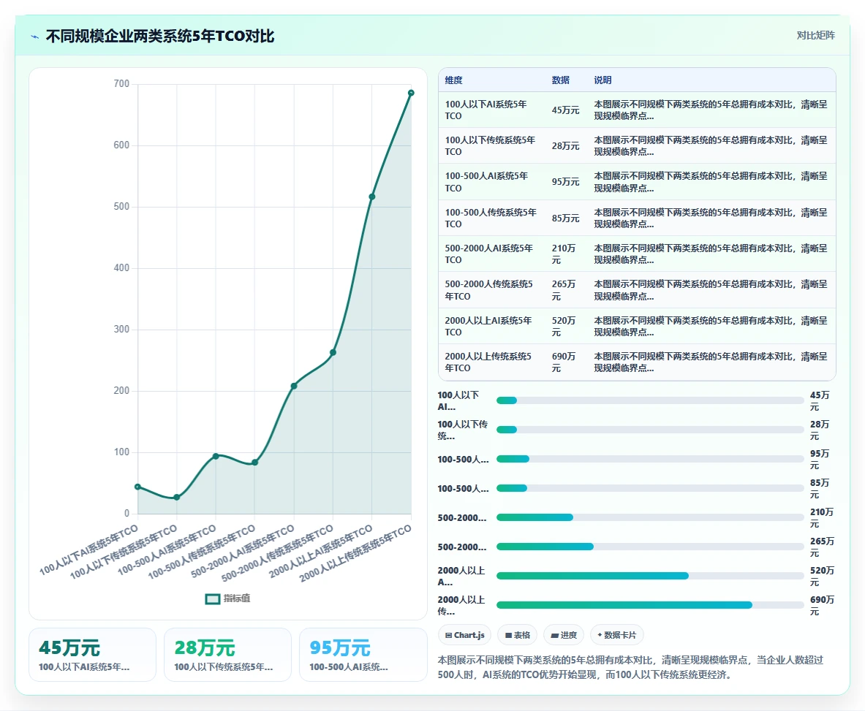This screenshot has width=865, height=711.
Task: Click the 28万元 stat card
Action: pos(228,655)
